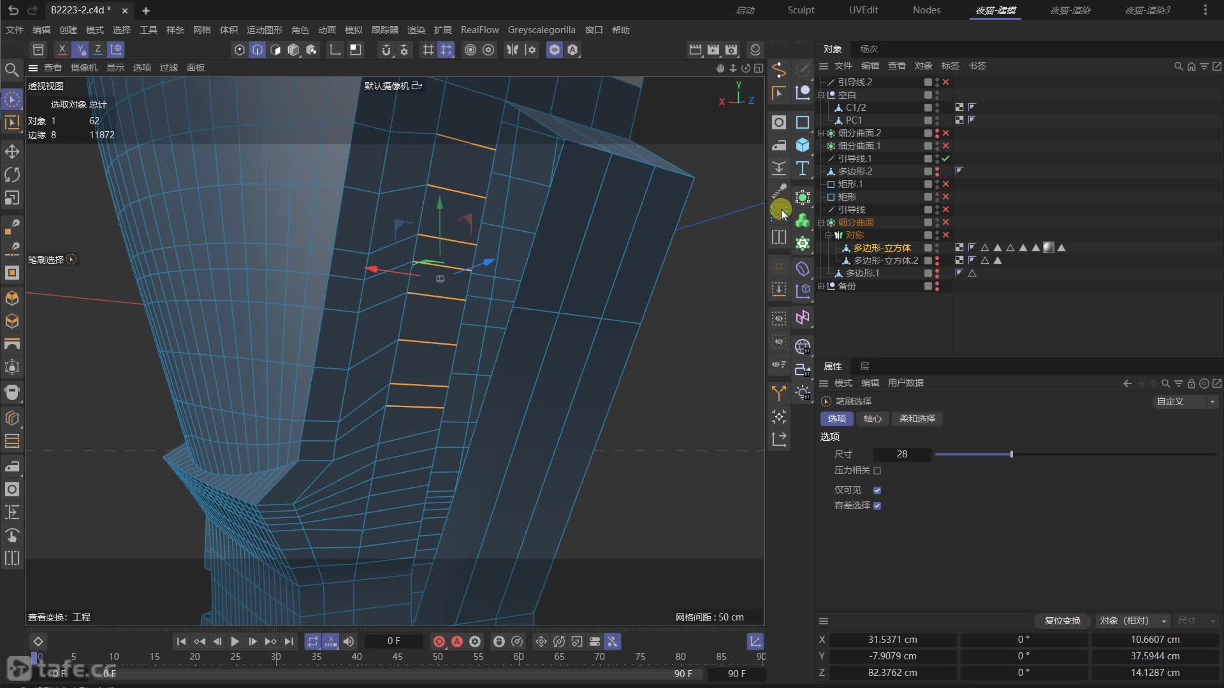Click the search magnifier icon at top left
This screenshot has width=1224, height=688.
pyautogui.click(x=11, y=69)
